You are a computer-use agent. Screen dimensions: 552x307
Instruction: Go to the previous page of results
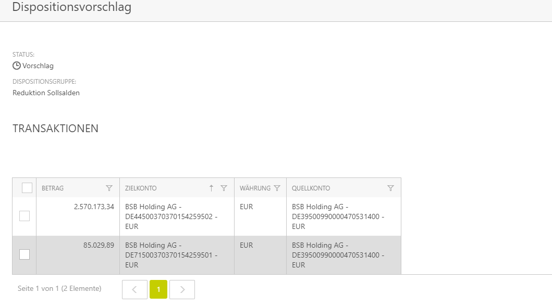[x=134, y=290]
